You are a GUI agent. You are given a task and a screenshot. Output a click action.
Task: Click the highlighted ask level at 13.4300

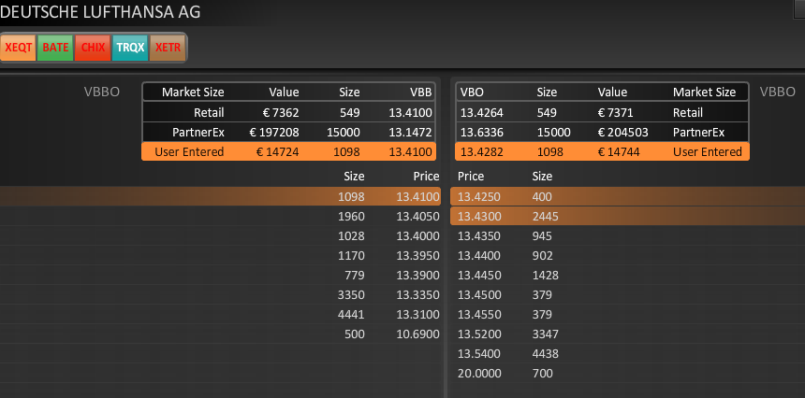(478, 216)
